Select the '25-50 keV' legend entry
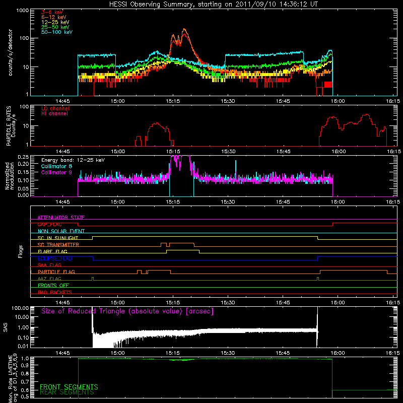 point(55,27)
